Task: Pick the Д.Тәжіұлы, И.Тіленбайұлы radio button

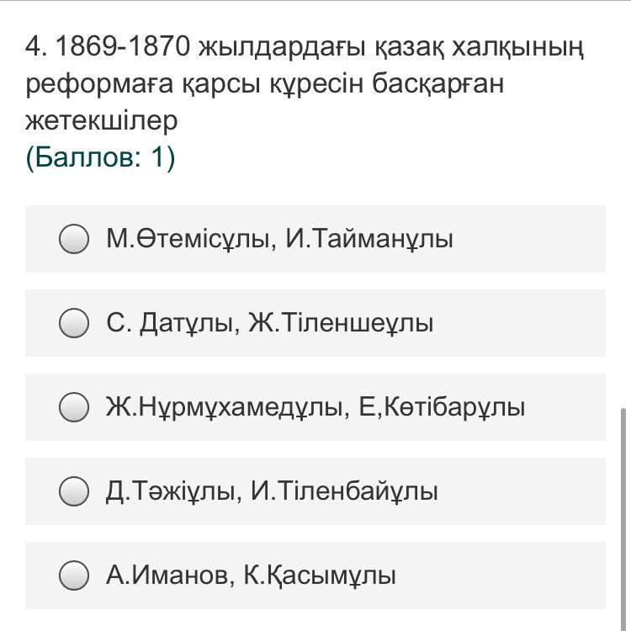Action: (74, 491)
